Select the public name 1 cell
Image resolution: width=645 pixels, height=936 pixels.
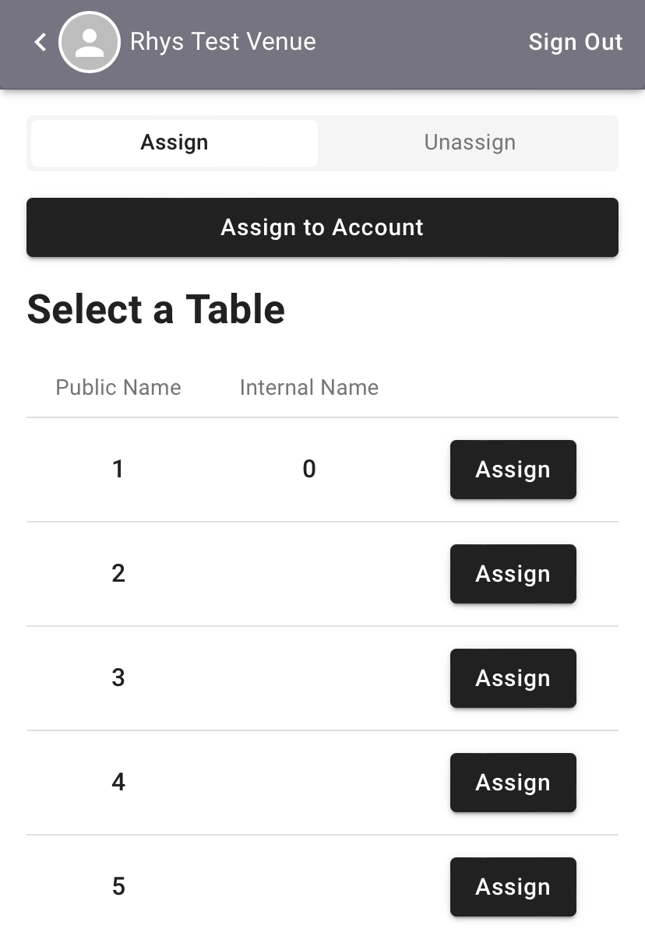click(x=118, y=469)
